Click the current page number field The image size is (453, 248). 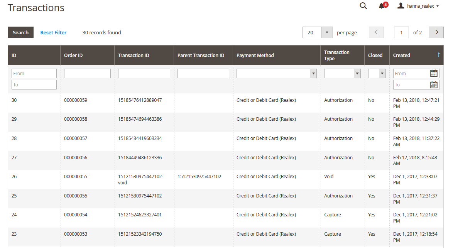coord(401,32)
